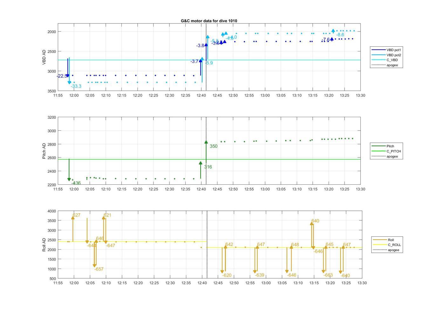445x313 pixels.
Task: Click the '-657' roll data label
Action: coord(99,269)
